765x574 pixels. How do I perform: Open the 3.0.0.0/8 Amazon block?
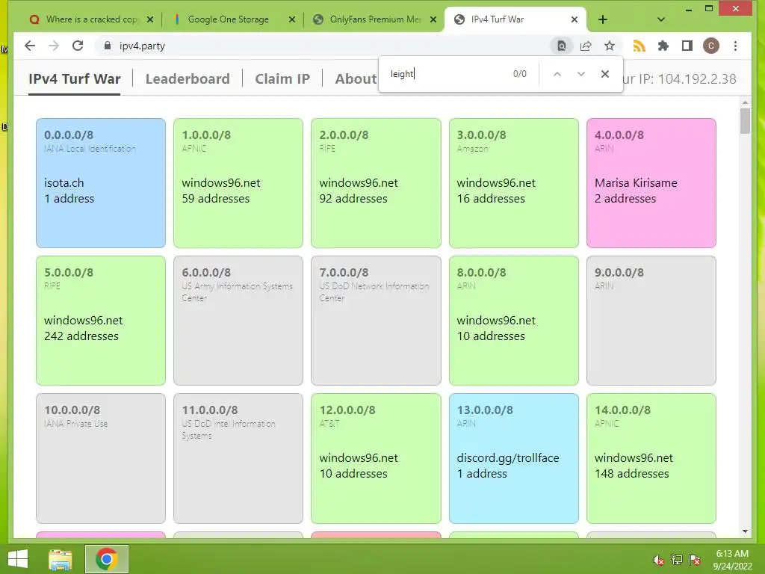[x=514, y=183]
